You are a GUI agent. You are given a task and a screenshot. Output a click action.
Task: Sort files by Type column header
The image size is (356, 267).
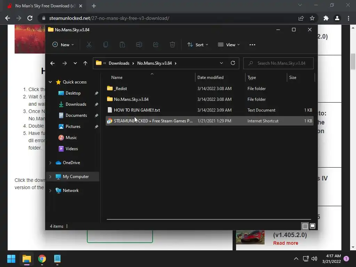tap(266, 78)
